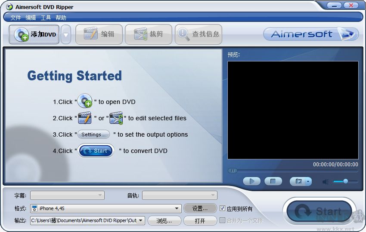
Task: Open the 文件 menu
Action: pos(16,18)
